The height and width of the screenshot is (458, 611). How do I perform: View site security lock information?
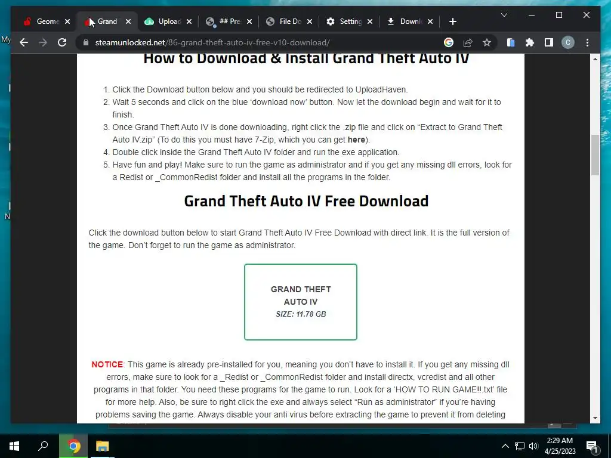pyautogui.click(x=86, y=42)
